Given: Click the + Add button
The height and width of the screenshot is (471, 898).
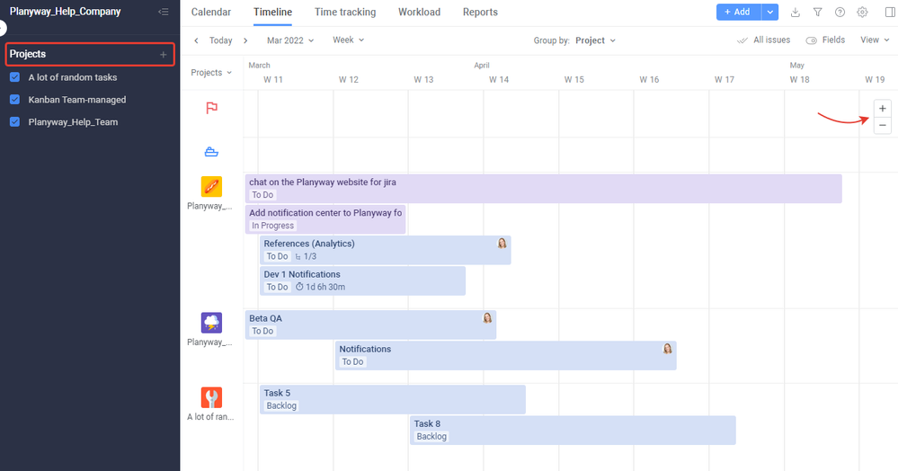Looking at the screenshot, I should 738,12.
